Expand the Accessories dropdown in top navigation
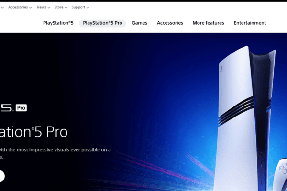The width and height of the screenshot is (287, 191). click(20, 7)
